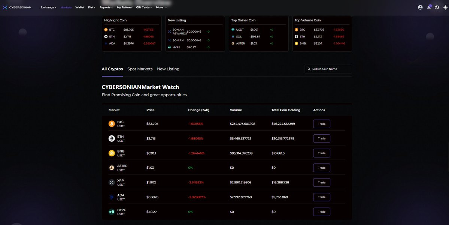Click the Trade button for BTC
Screen dimensions: 449x225
(321, 123)
